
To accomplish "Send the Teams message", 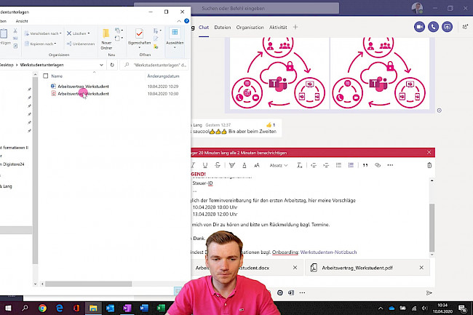I will (429, 292).
